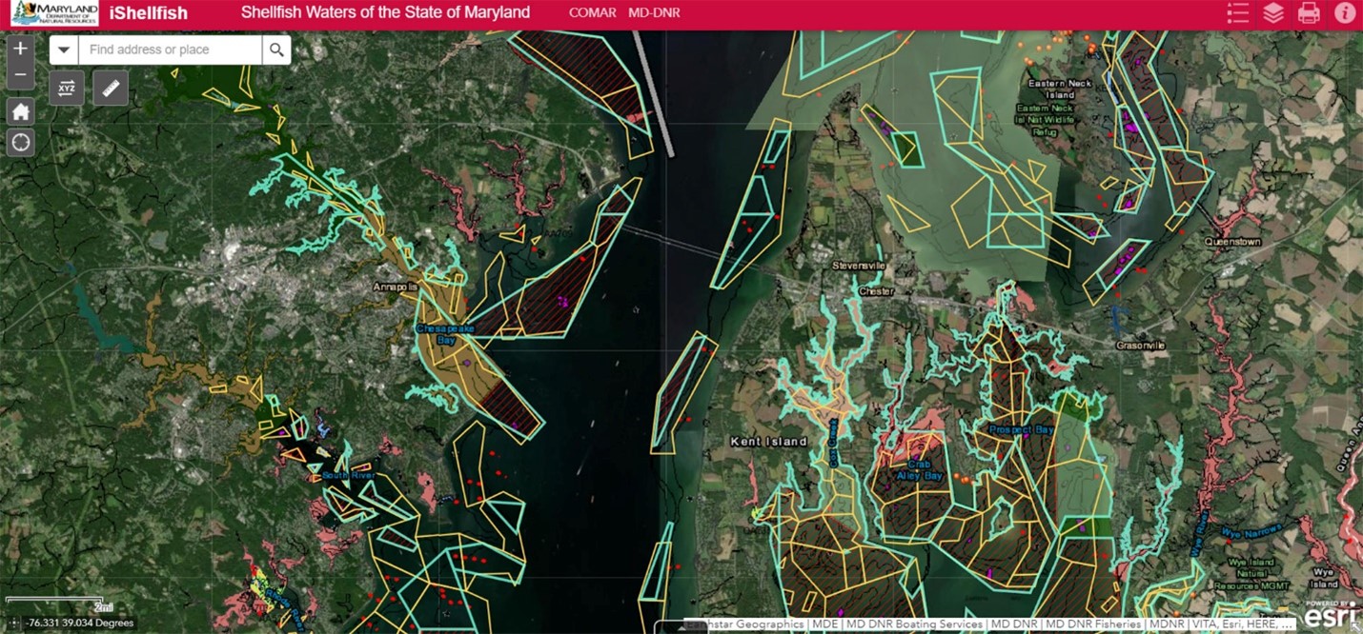Image resolution: width=1363 pixels, height=634 pixels.
Task: Open the Layer List stack icon
Action: pos(1273,13)
